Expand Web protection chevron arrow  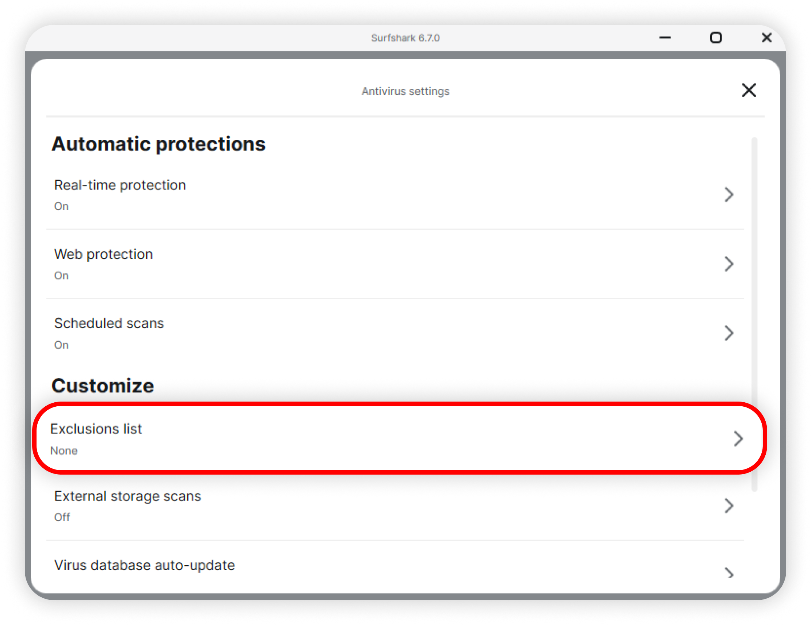pyautogui.click(x=728, y=264)
